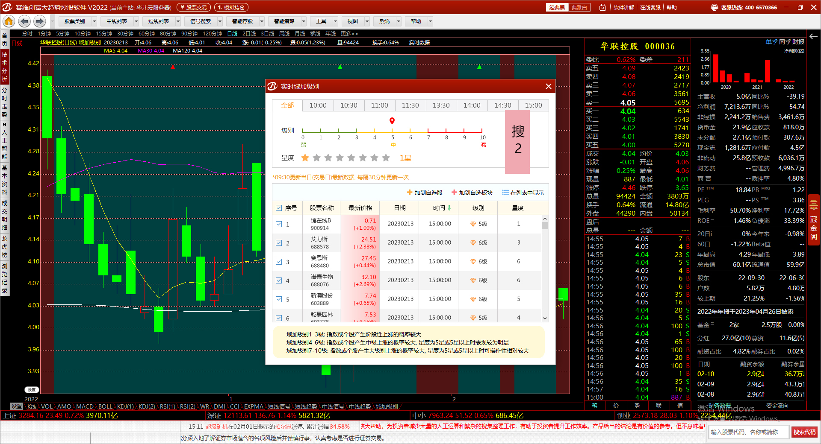The width and height of the screenshot is (821, 444).
Task: Click the 同季 link above the bar chart
Action: pyautogui.click(x=785, y=42)
